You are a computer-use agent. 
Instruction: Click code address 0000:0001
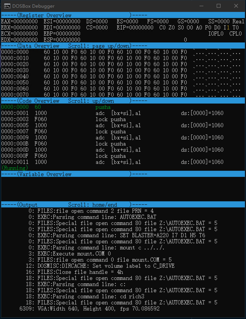point(15,113)
